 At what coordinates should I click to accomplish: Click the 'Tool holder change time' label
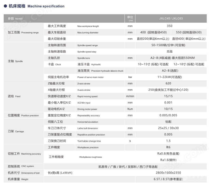point(89,141)
